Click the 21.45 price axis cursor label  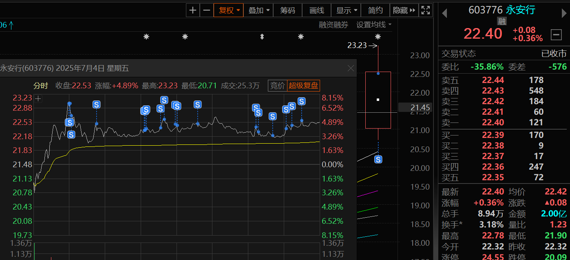(420, 107)
